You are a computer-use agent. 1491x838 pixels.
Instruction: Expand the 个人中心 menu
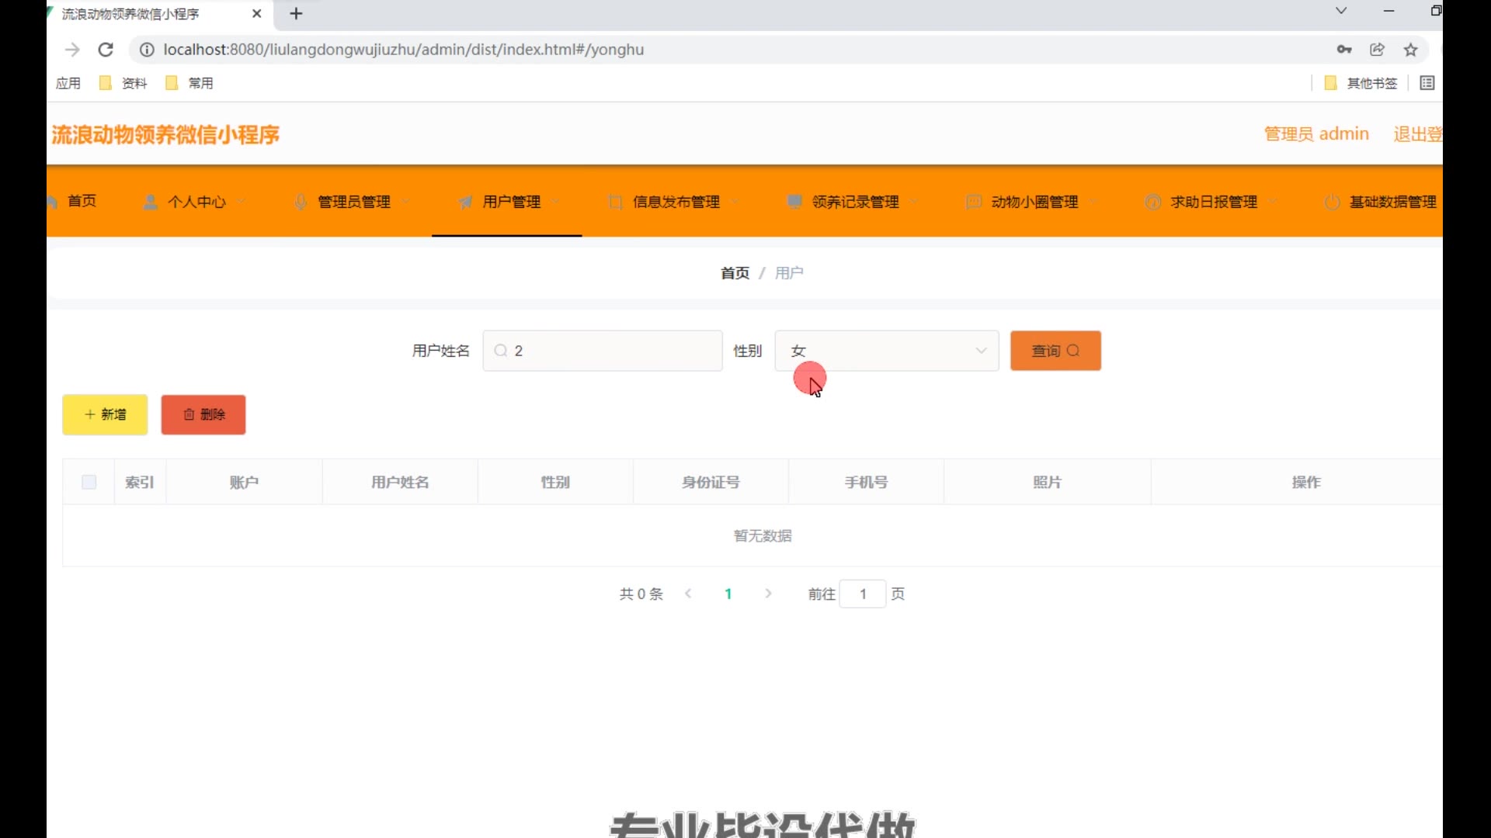click(x=196, y=202)
